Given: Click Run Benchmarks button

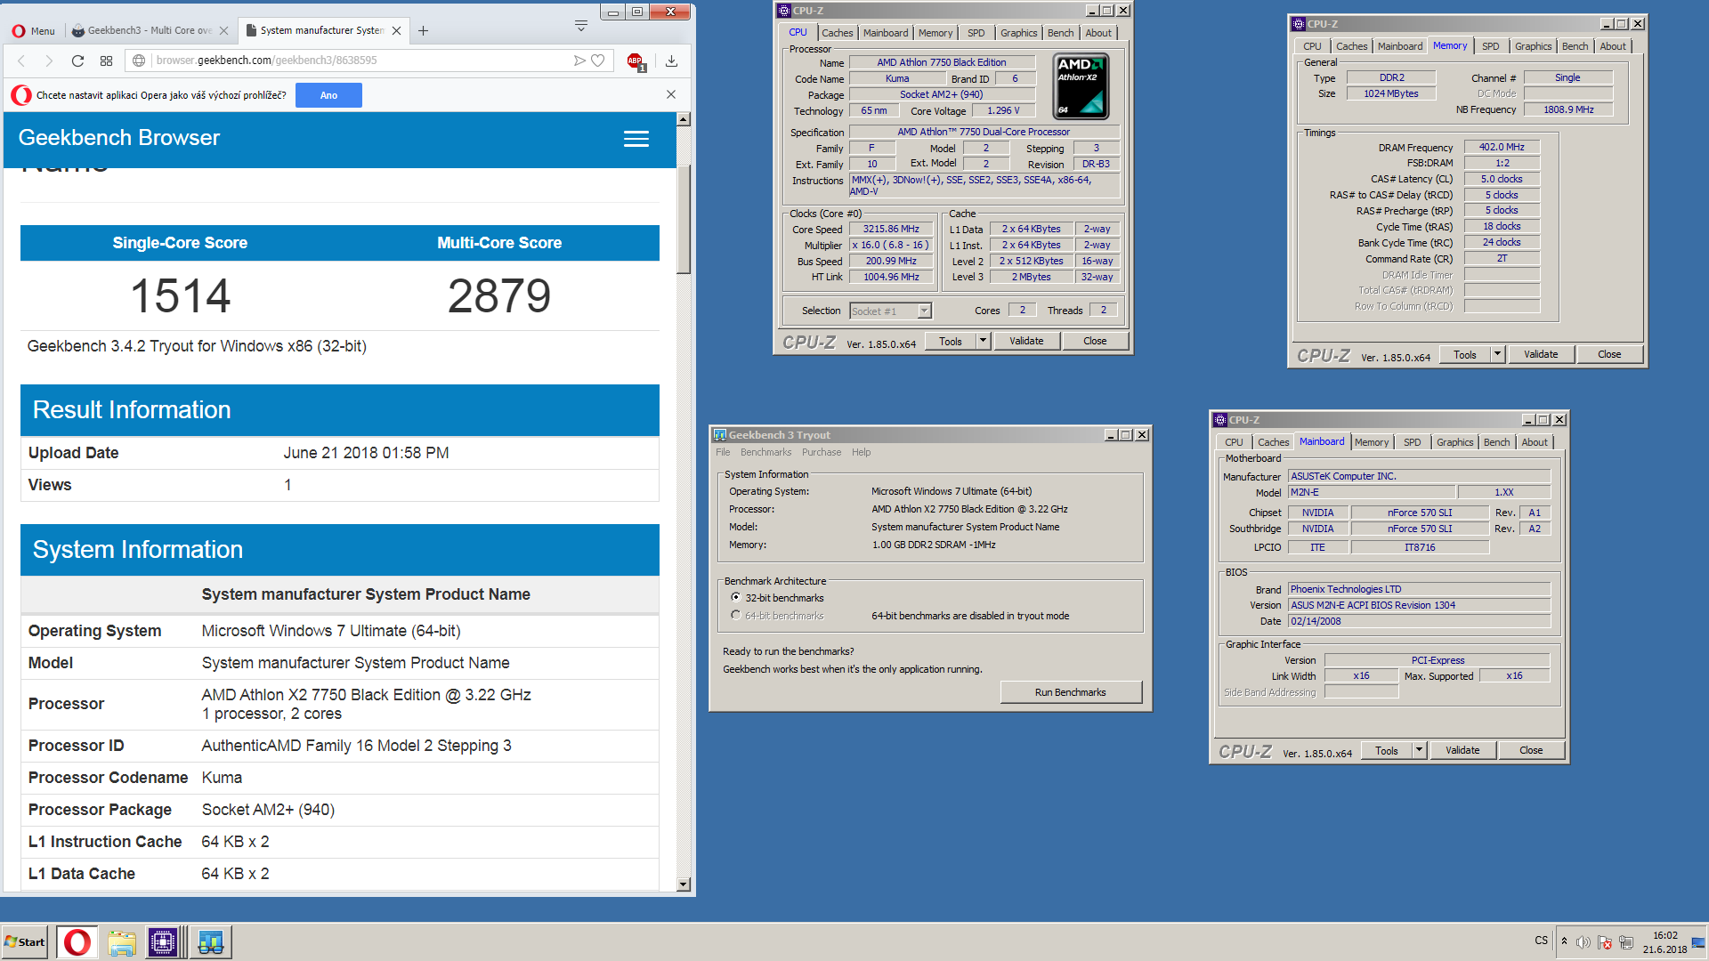Looking at the screenshot, I should [x=1071, y=692].
